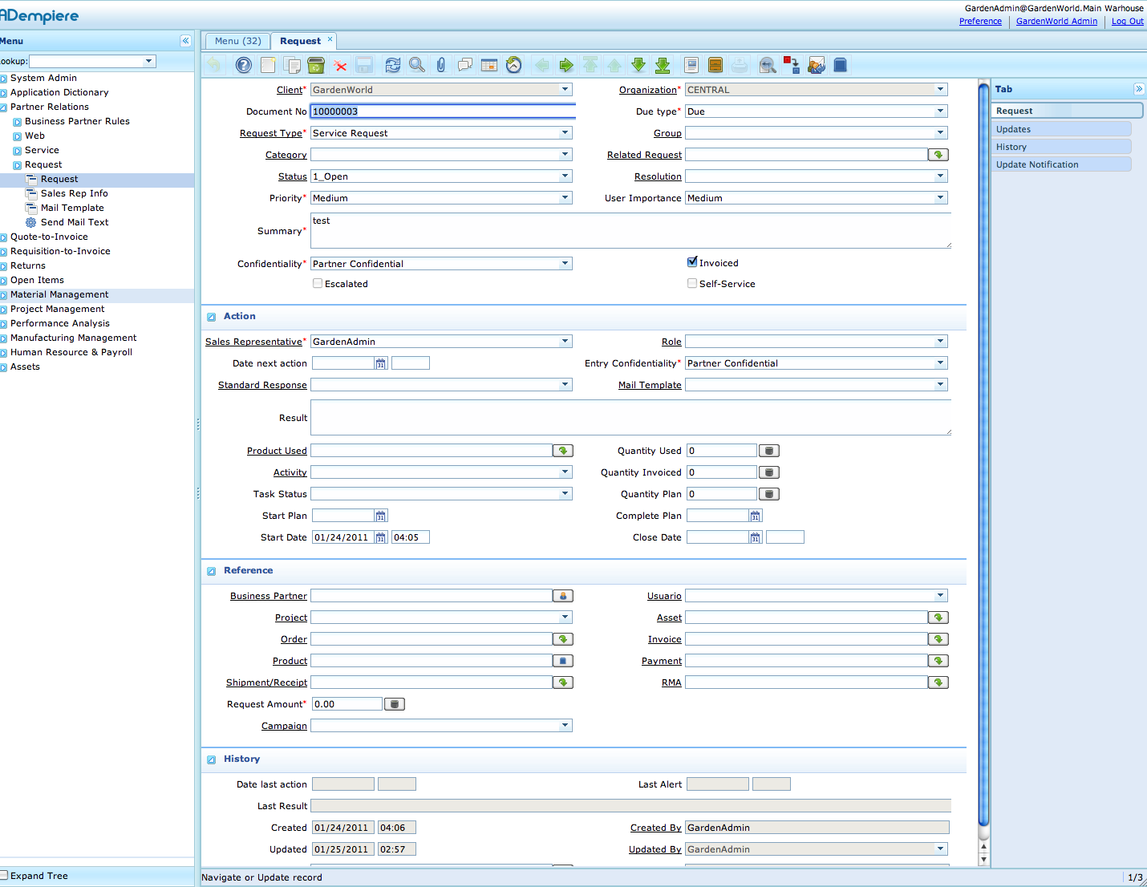The height and width of the screenshot is (887, 1147).
Task: Open calculator for Quantity Used
Action: [769, 451]
